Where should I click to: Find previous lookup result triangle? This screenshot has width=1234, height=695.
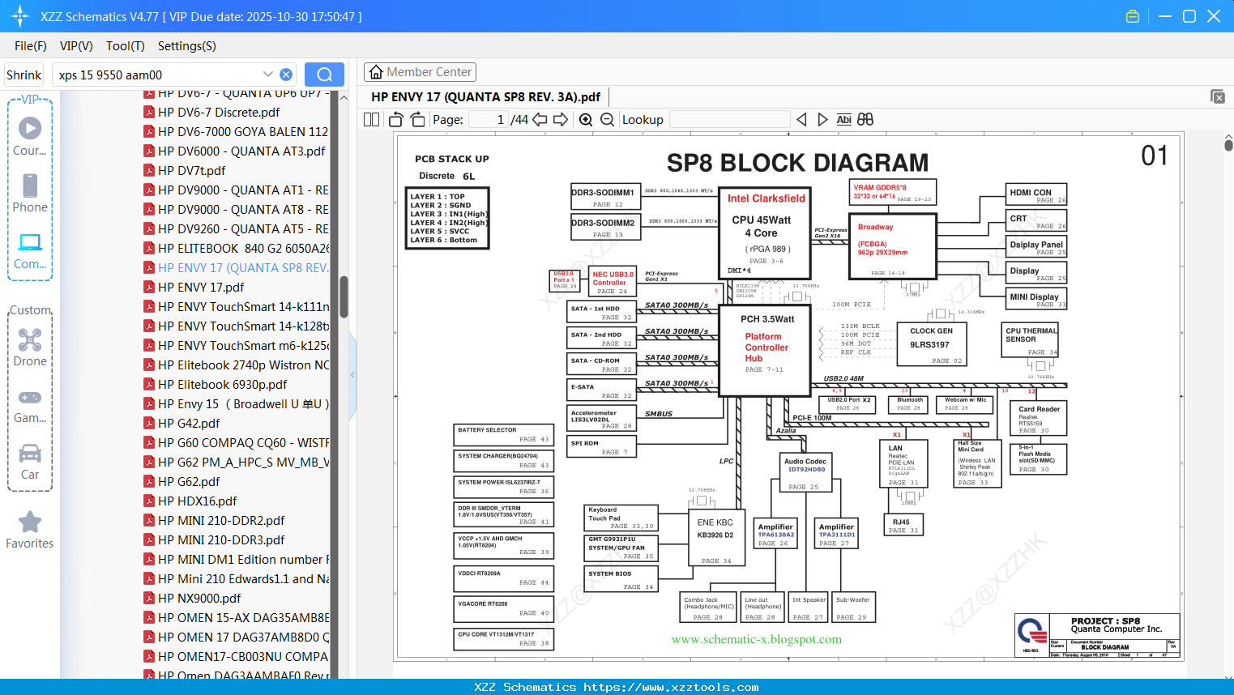point(801,120)
